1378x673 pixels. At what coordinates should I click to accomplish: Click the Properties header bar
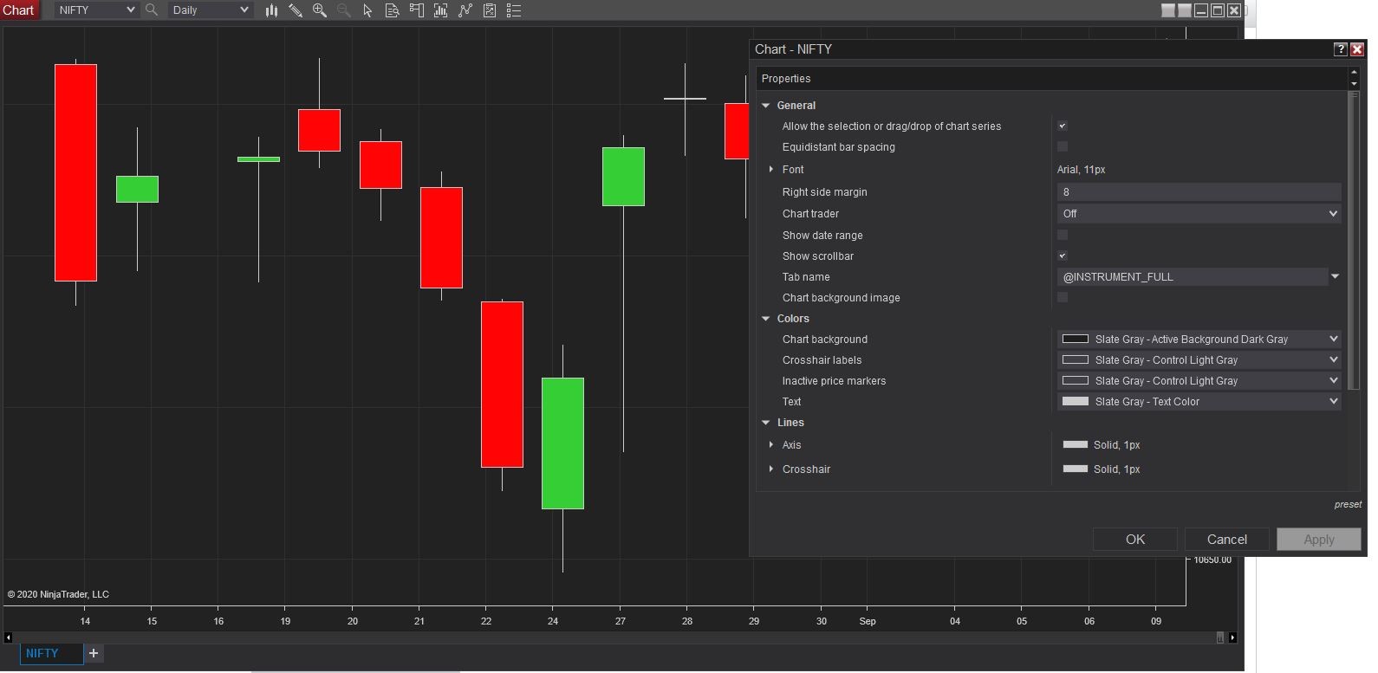click(1051, 79)
